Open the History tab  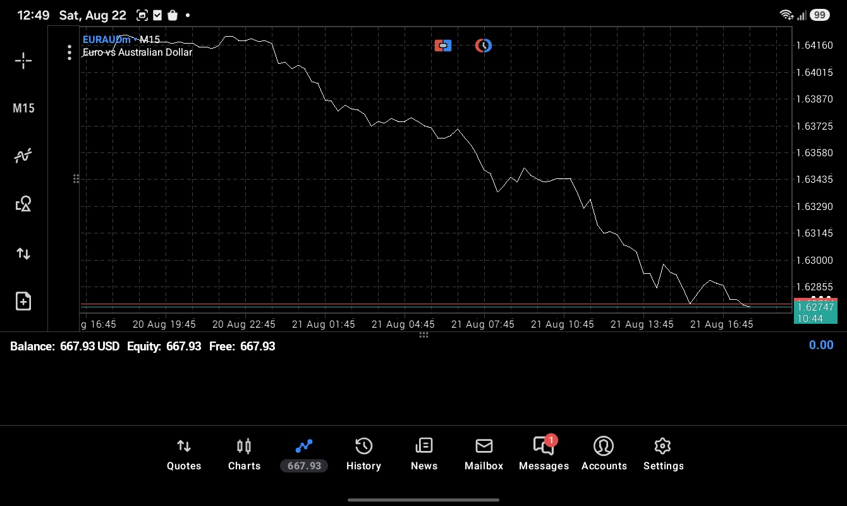coord(363,455)
